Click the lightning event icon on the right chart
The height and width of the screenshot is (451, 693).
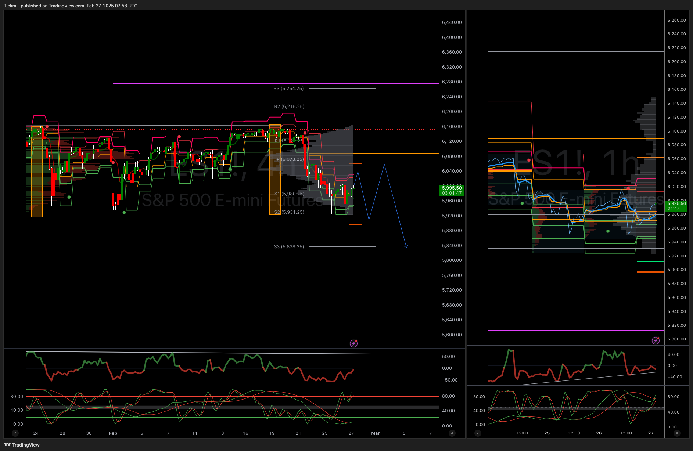[656, 340]
